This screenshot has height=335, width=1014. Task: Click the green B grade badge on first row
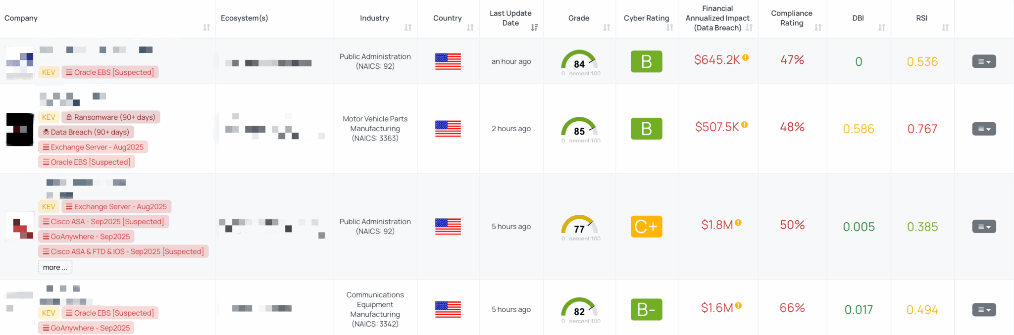click(x=646, y=61)
